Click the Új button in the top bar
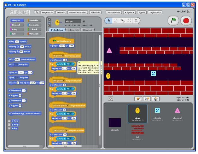Viewport: 198px width, 154px height. 37,12
